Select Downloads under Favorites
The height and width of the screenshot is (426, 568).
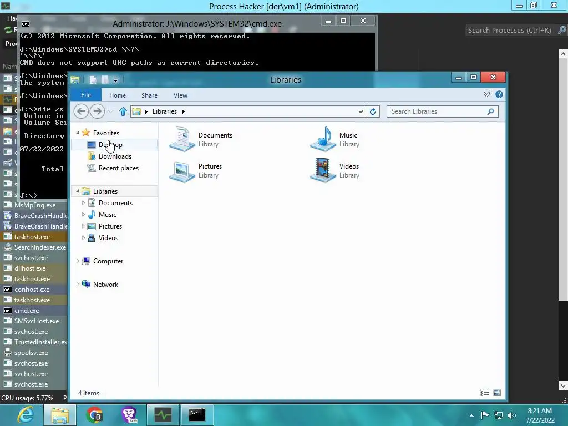tap(115, 156)
